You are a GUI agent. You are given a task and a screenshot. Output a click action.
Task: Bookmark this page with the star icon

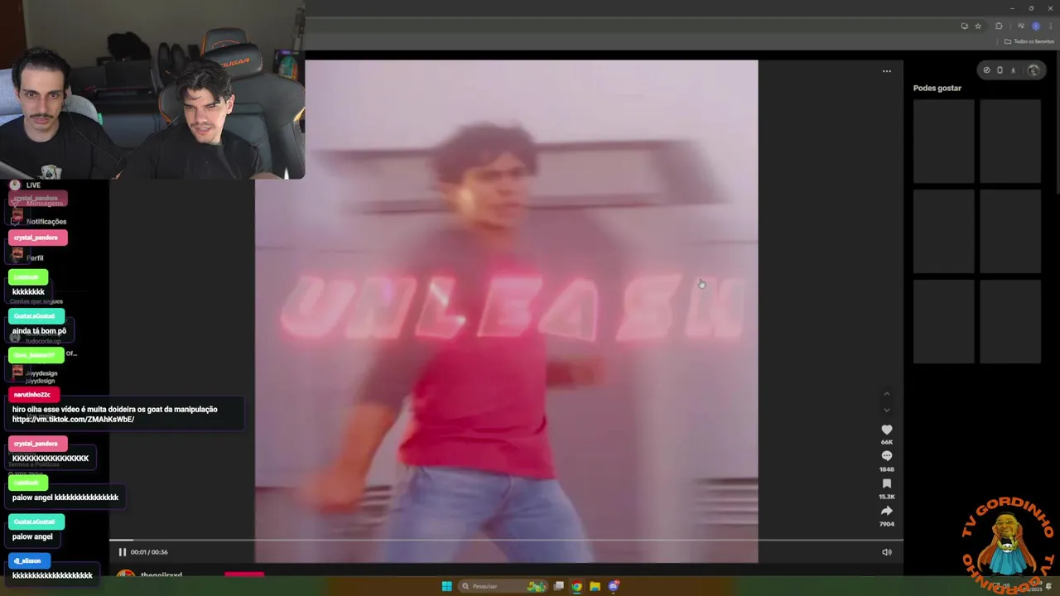[977, 26]
